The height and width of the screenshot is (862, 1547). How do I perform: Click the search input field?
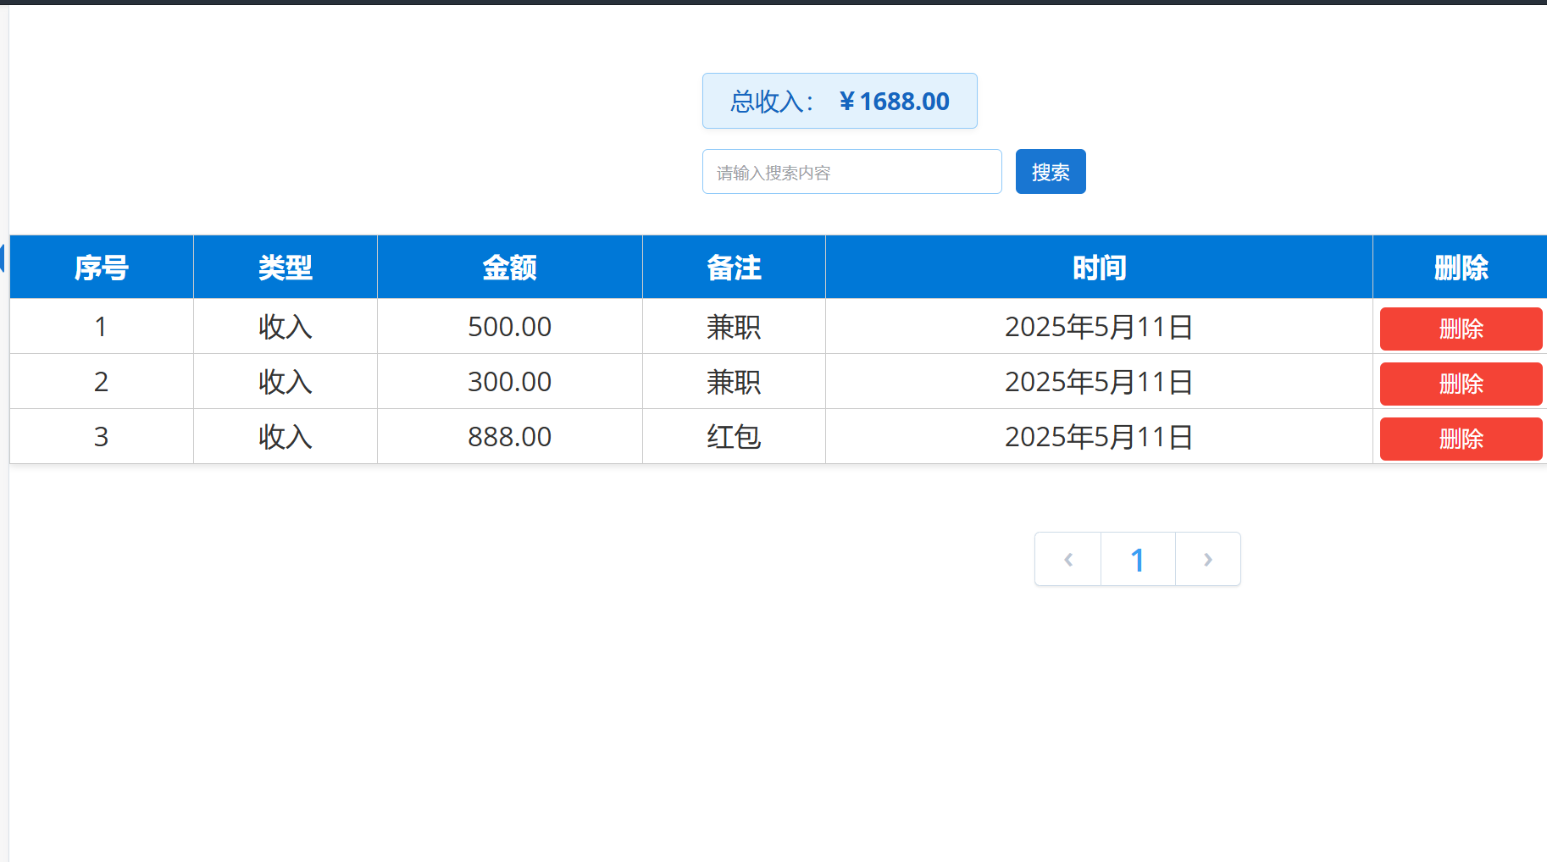coord(851,172)
